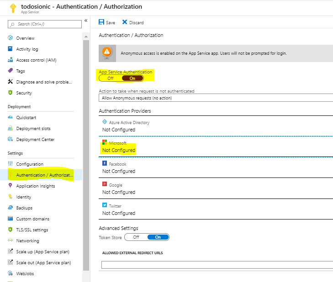Click the Custom domains icon
333x282 pixels.
pyautogui.click(x=10, y=218)
